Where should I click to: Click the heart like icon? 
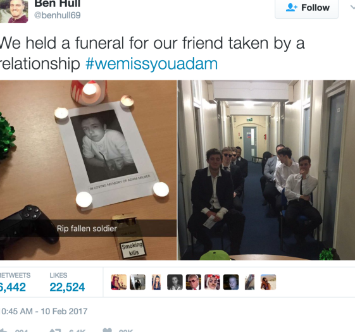pyautogui.click(x=108, y=330)
